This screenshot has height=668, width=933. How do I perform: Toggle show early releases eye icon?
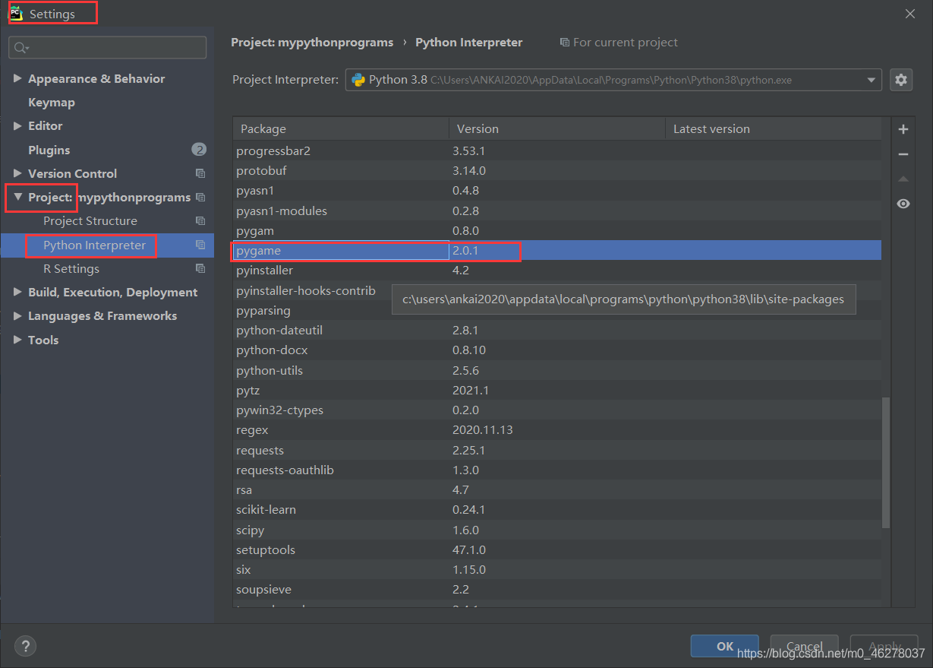tap(903, 204)
